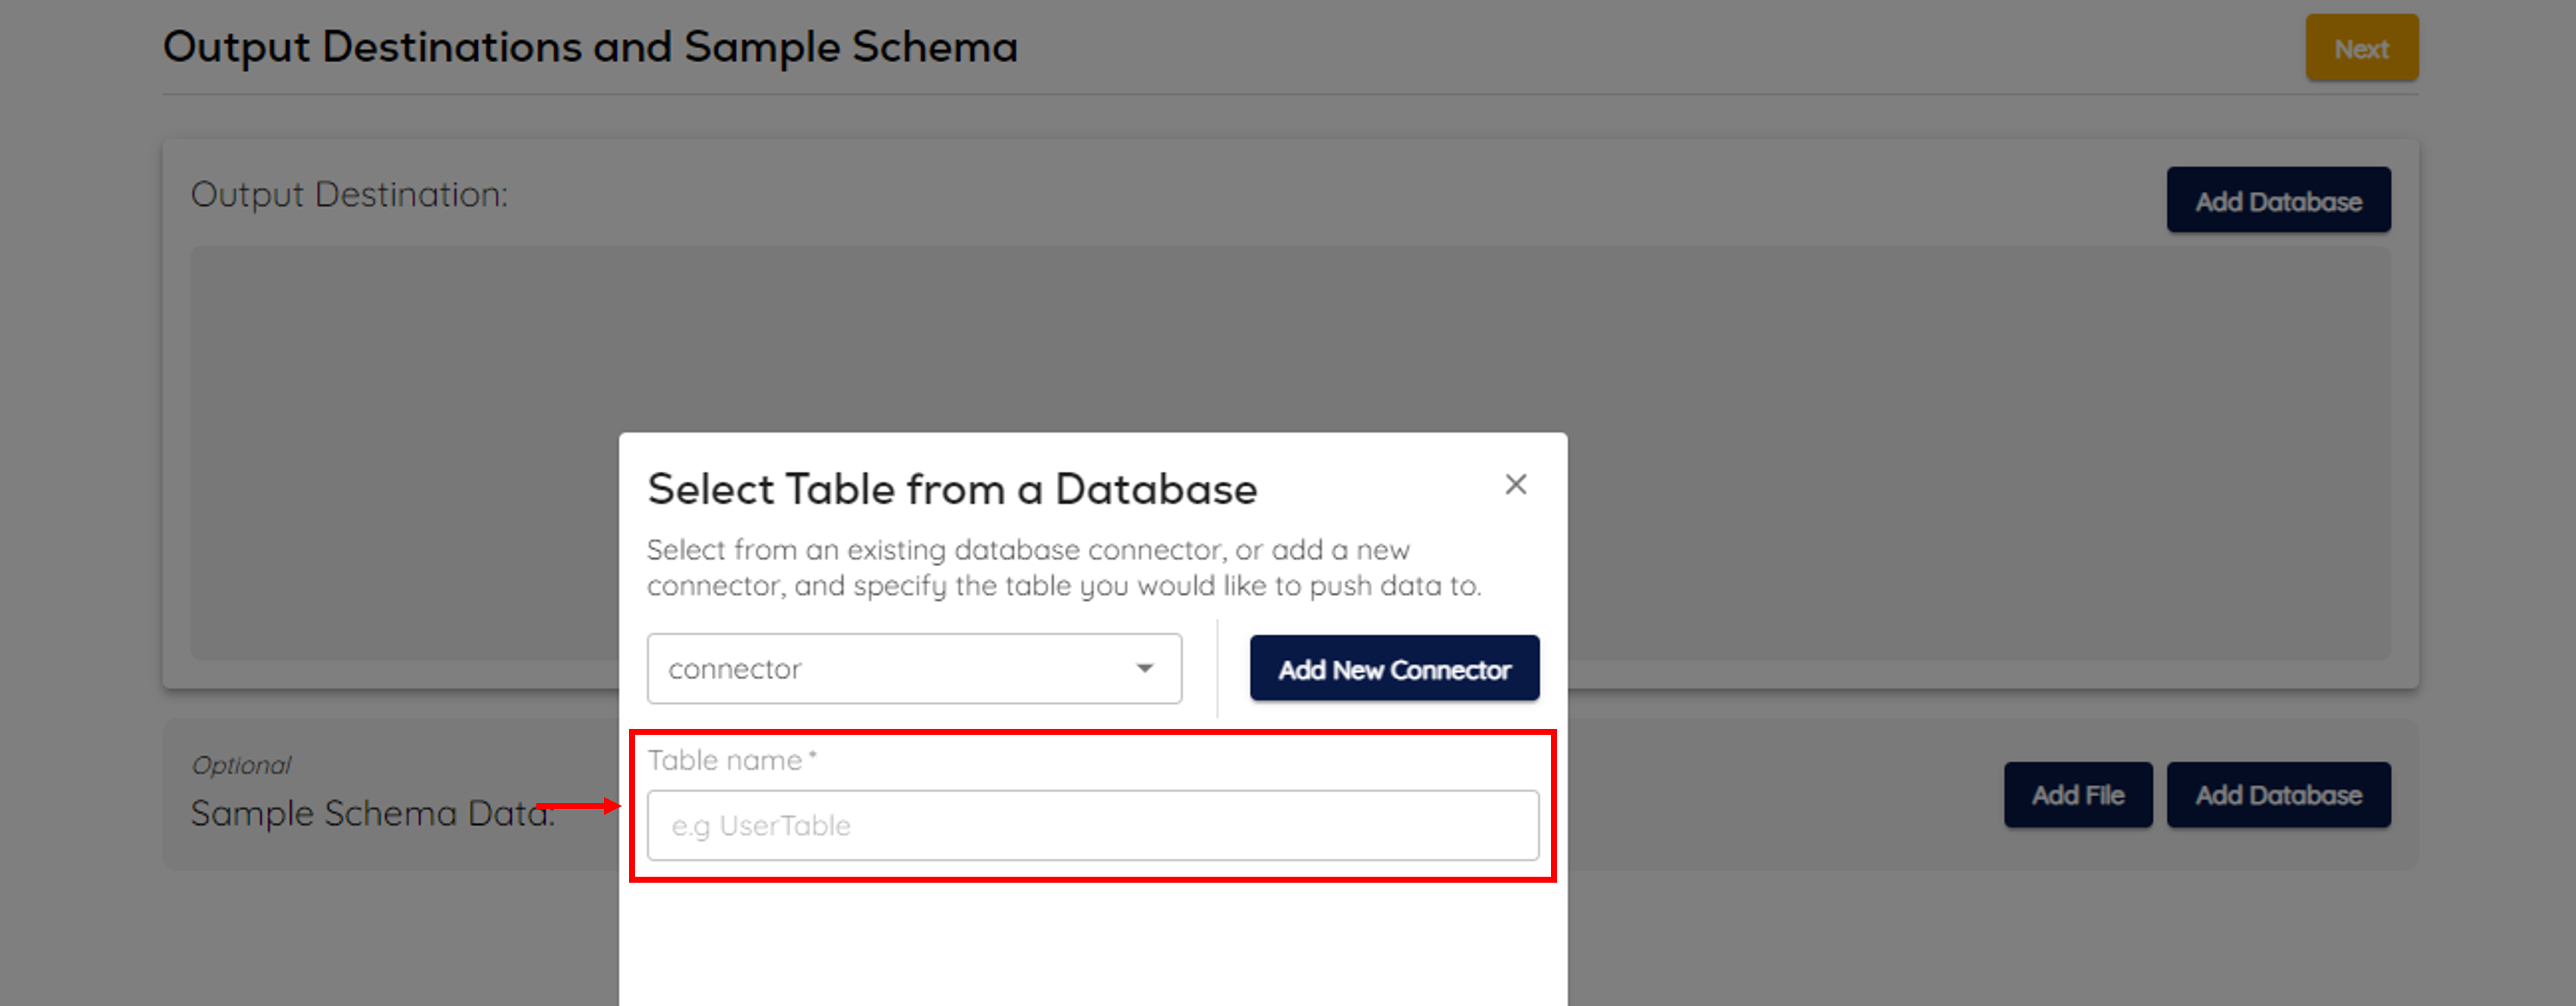Screen dimensions: 2576x1006
Task: Click the connector dropdown caret arrow
Action: [1144, 668]
